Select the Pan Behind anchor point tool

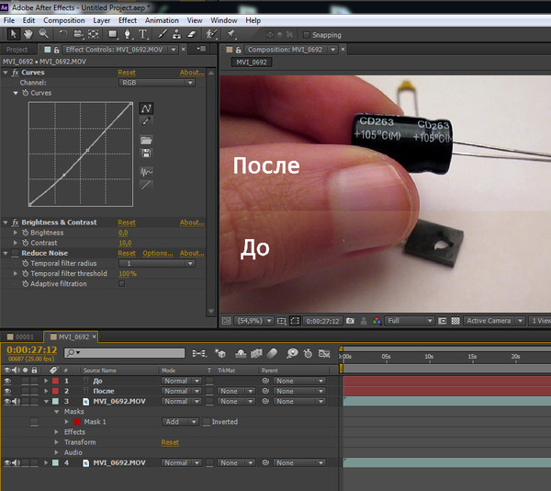pyautogui.click(x=93, y=34)
